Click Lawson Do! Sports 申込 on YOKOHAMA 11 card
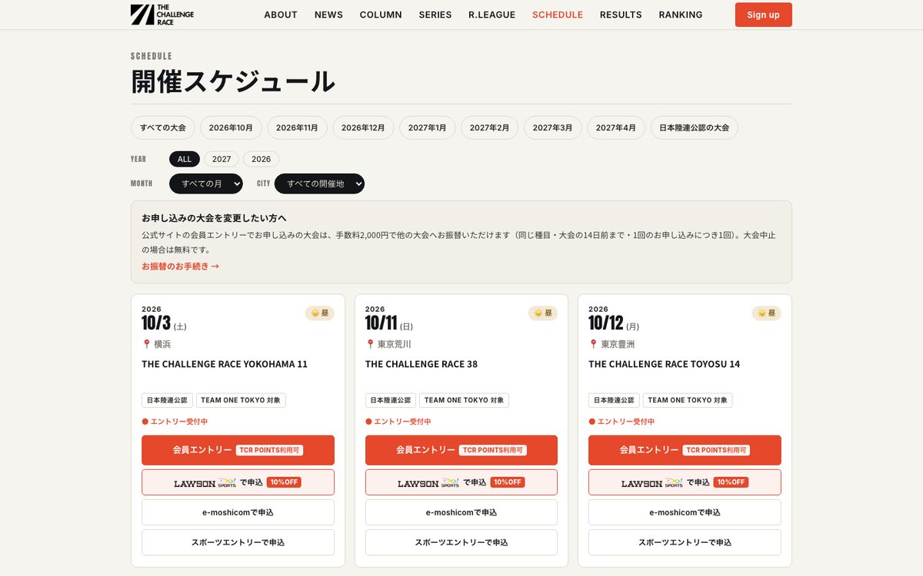 [x=238, y=482]
